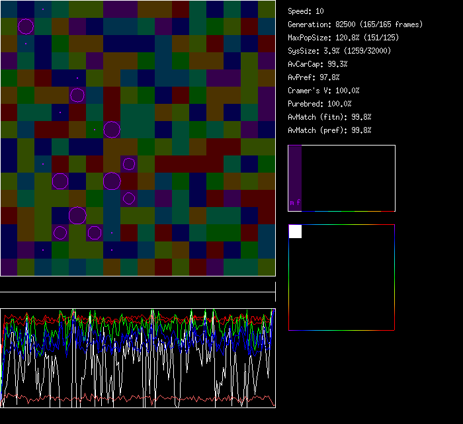Select the Purebred percentage line
Viewport: 463px width, 424px height.
(319, 104)
